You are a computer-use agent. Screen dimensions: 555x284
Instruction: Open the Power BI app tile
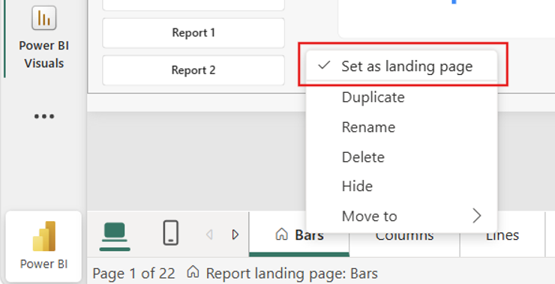tap(44, 246)
